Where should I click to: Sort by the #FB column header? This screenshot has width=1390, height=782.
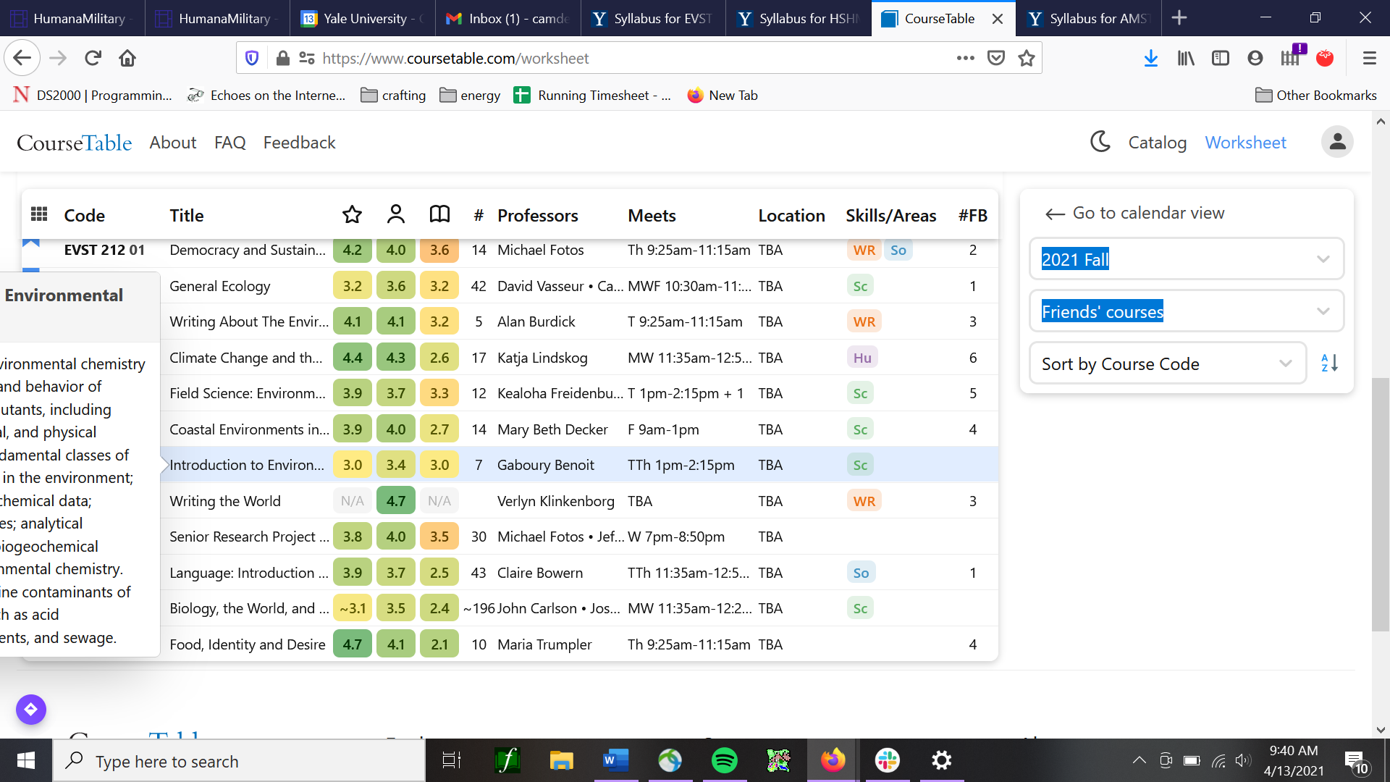[x=972, y=215]
